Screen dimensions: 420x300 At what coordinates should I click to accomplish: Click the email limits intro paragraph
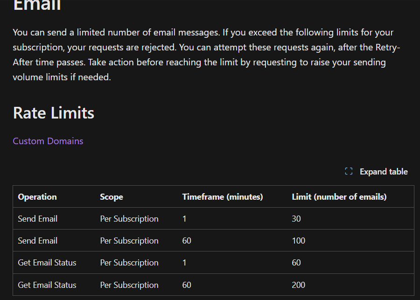point(206,55)
